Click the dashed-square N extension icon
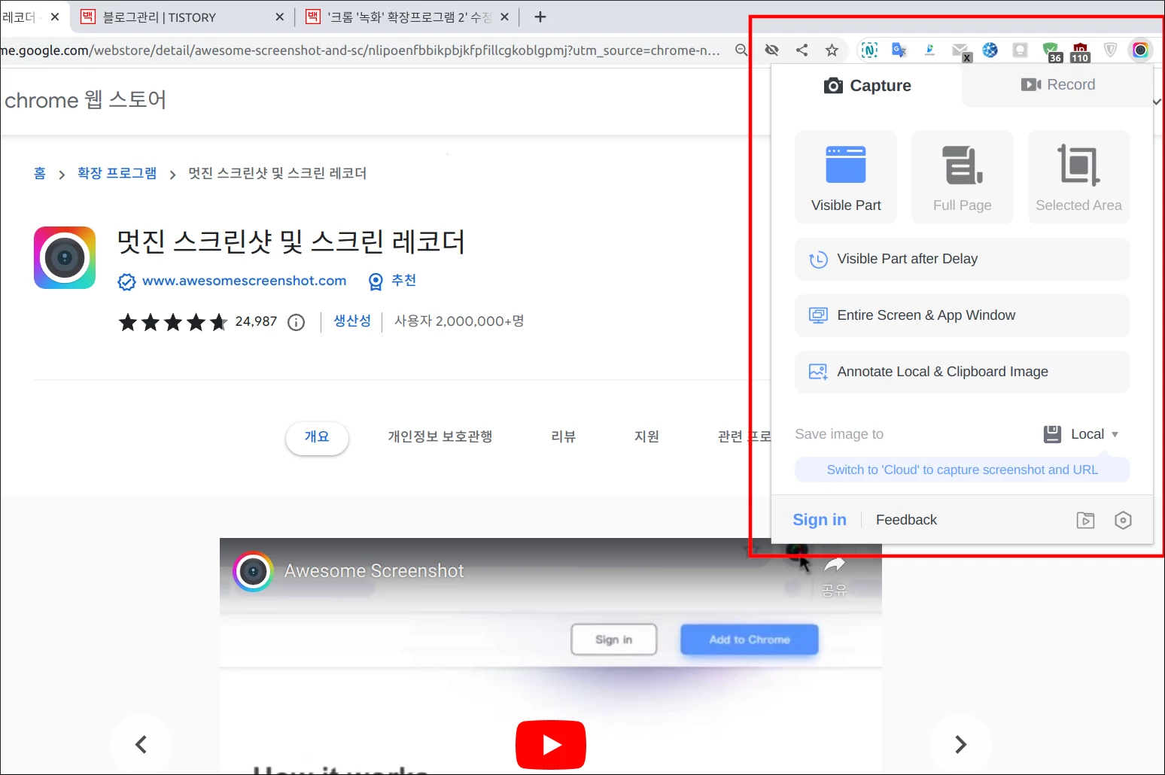This screenshot has width=1165, height=775. (x=869, y=50)
